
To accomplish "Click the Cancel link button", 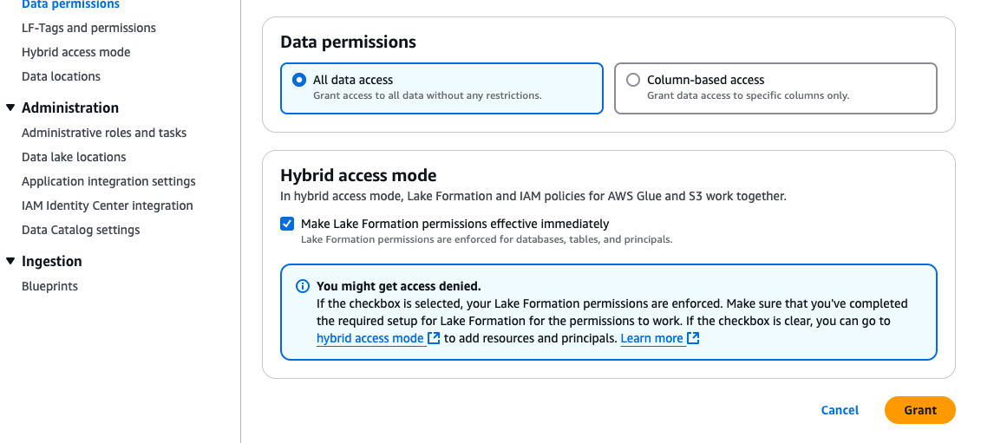I will [840, 410].
